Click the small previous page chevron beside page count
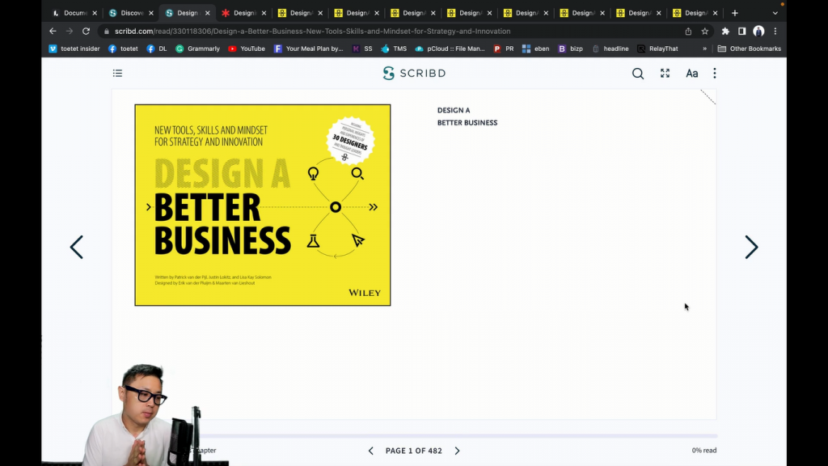Screen dimensions: 828x466 click(x=370, y=451)
